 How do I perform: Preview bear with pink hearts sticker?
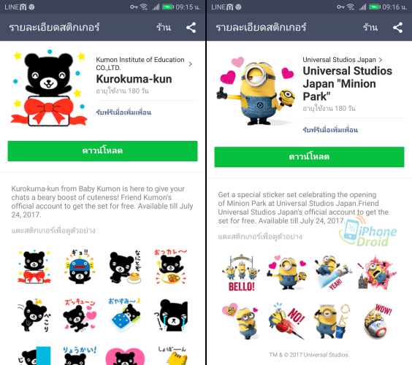click(x=80, y=315)
